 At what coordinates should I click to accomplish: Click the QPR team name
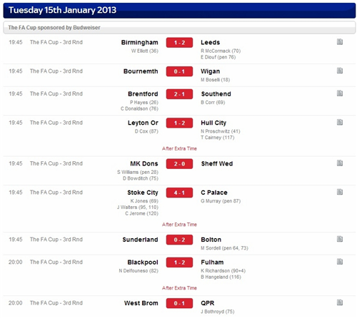pyautogui.click(x=207, y=303)
